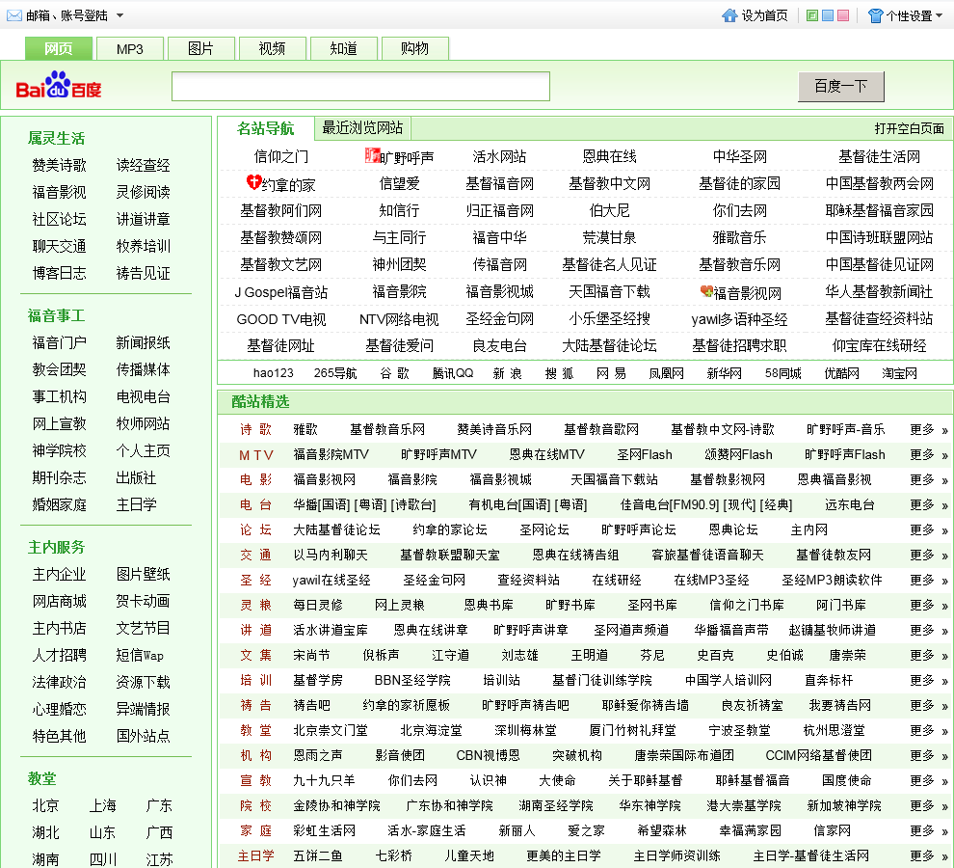Open the 打开空白页面 link
Screen dimensions: 954x868
point(909,128)
